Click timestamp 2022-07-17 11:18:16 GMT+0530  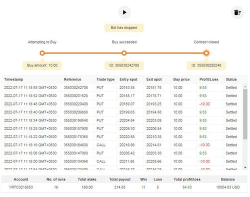(x=30, y=145)
